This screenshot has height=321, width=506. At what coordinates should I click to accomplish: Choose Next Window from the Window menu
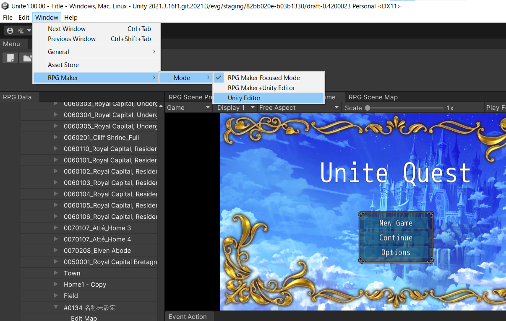pyautogui.click(x=96, y=29)
